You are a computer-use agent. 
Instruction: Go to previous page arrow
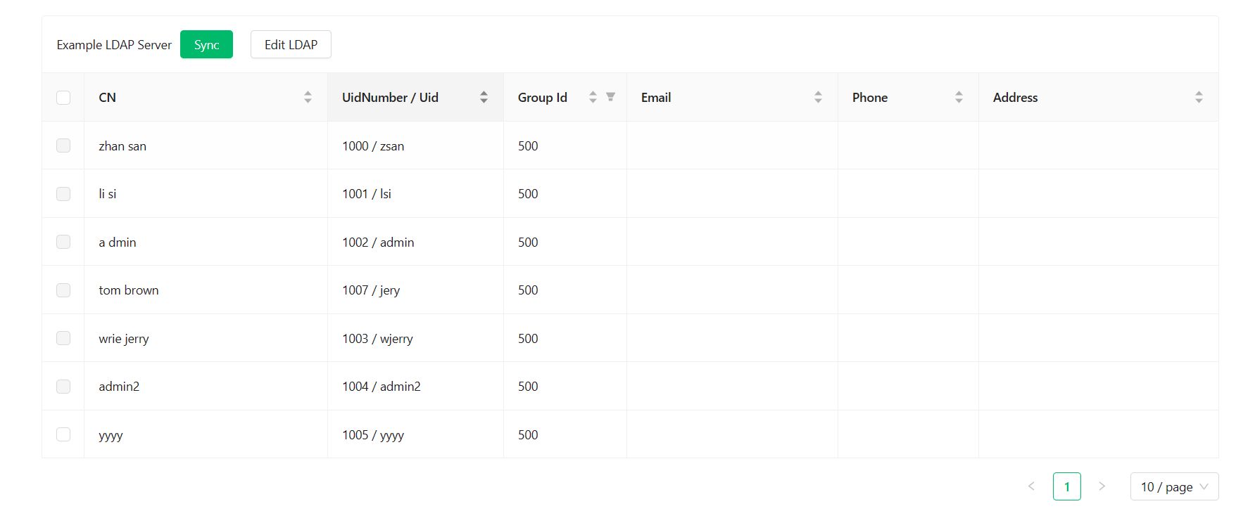coord(1031,486)
